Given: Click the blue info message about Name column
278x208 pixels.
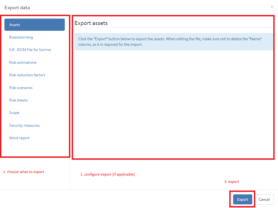Looking at the screenshot, I should [x=174, y=42].
